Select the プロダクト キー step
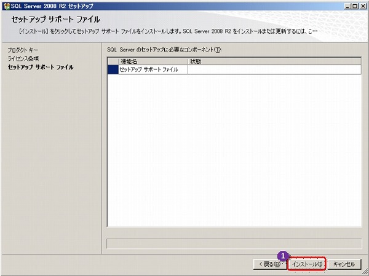Viewport: 369px width, 276px height. 23,50
